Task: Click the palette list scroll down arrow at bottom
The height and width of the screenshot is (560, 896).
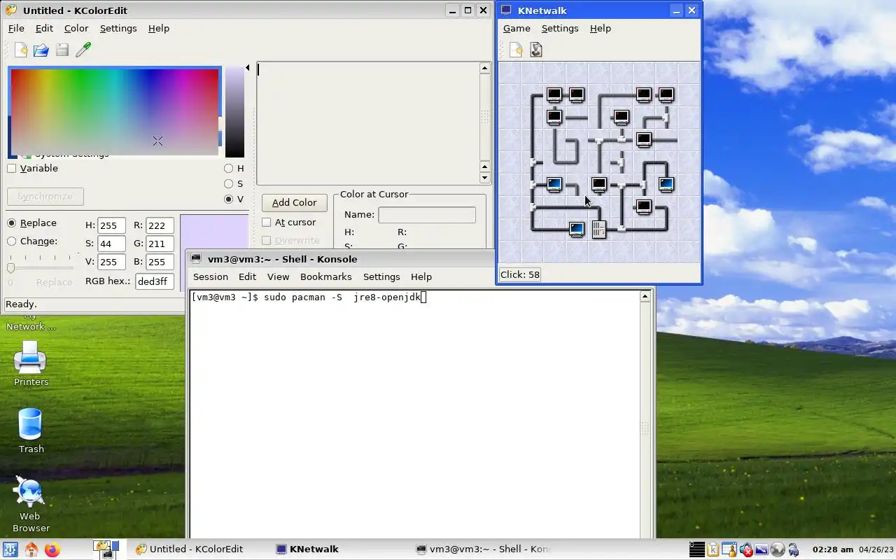Action: pos(484,178)
